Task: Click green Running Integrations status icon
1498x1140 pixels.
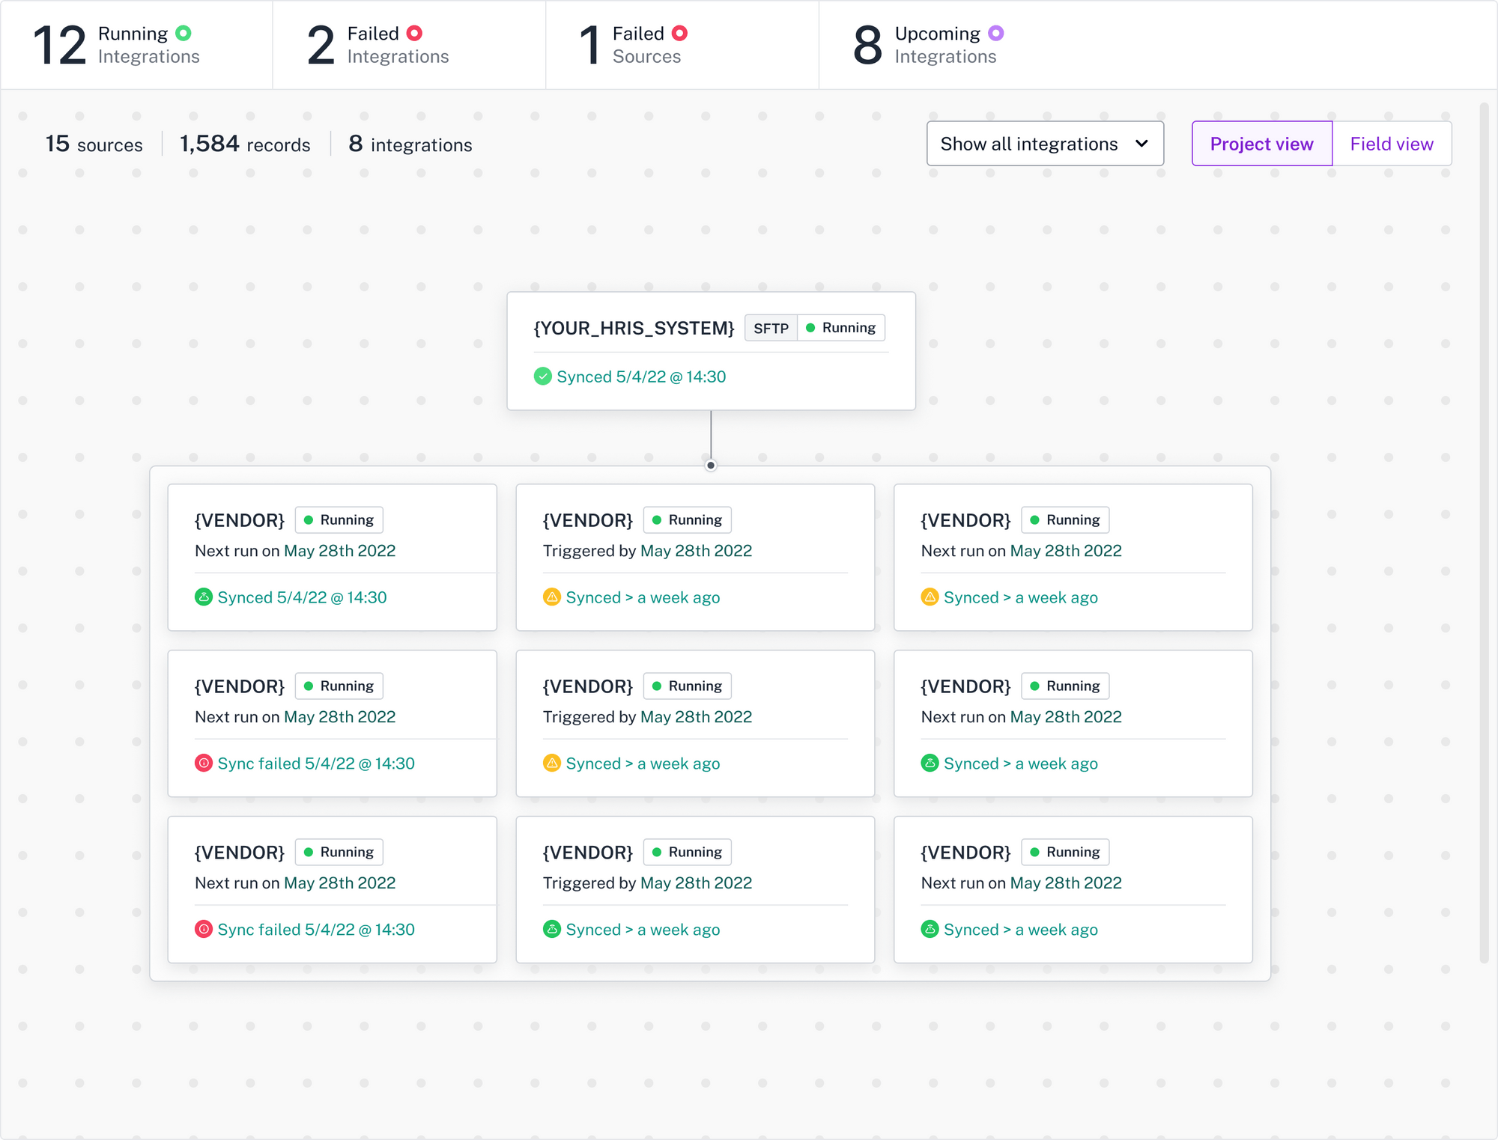Action: (x=183, y=33)
